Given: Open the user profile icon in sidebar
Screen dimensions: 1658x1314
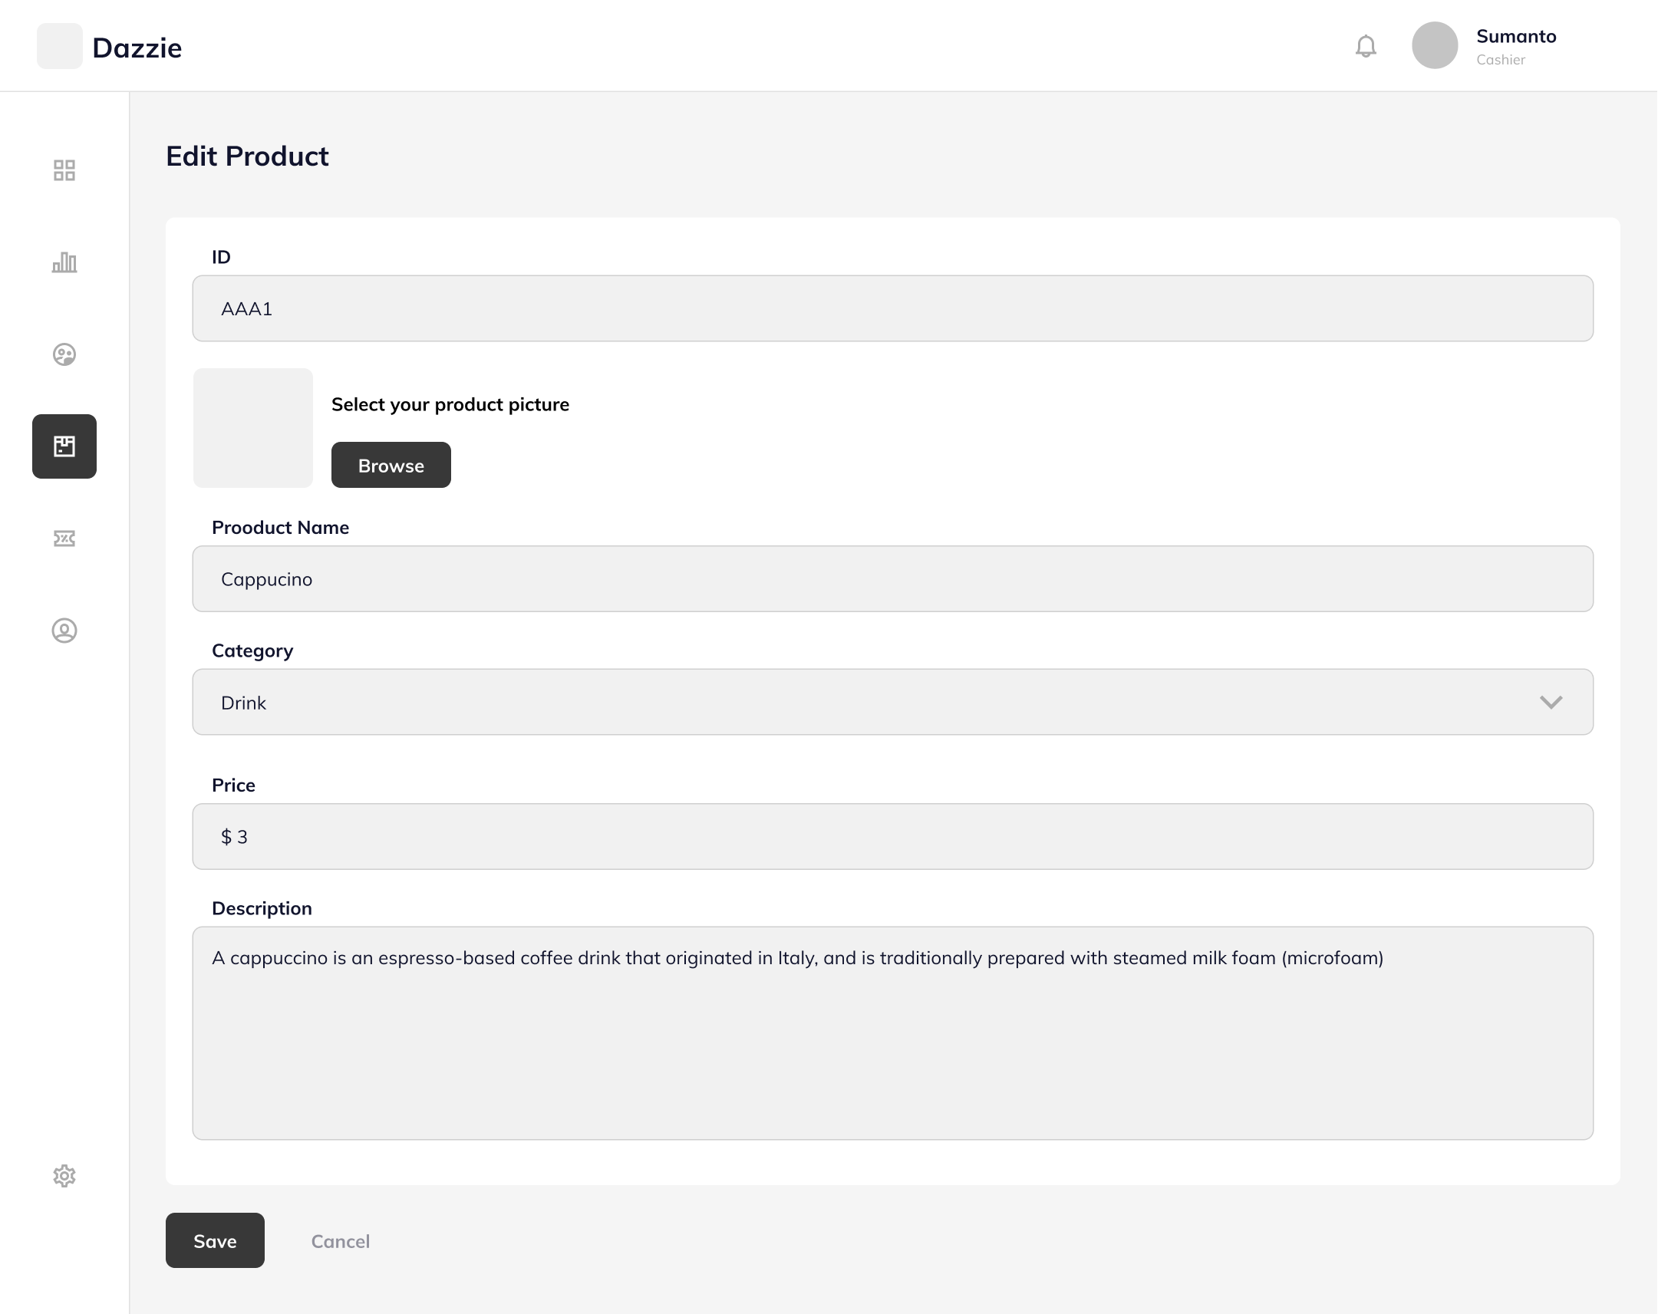Looking at the screenshot, I should tap(64, 631).
